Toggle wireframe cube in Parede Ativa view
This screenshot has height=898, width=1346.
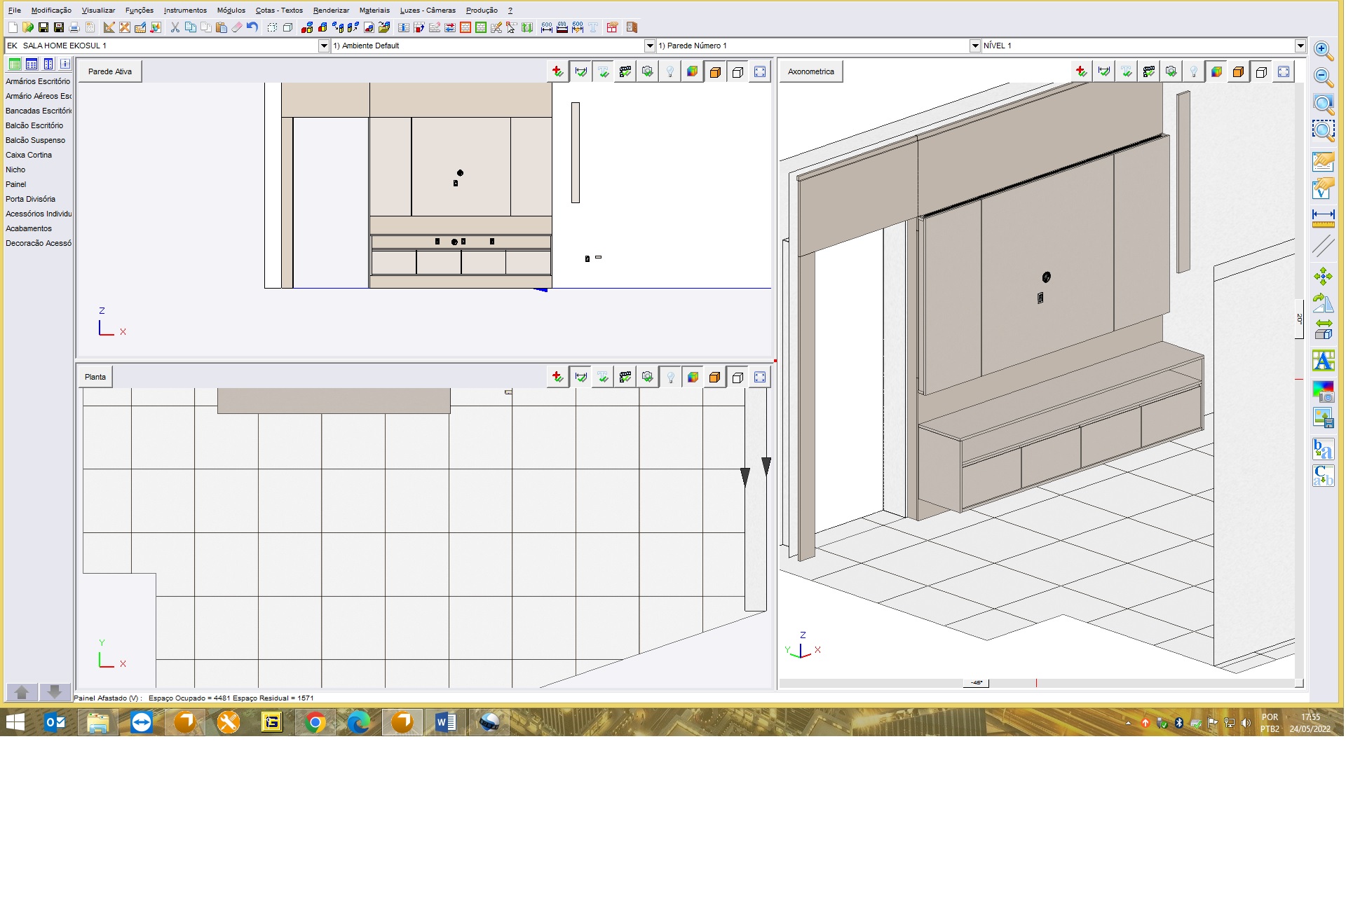point(737,71)
